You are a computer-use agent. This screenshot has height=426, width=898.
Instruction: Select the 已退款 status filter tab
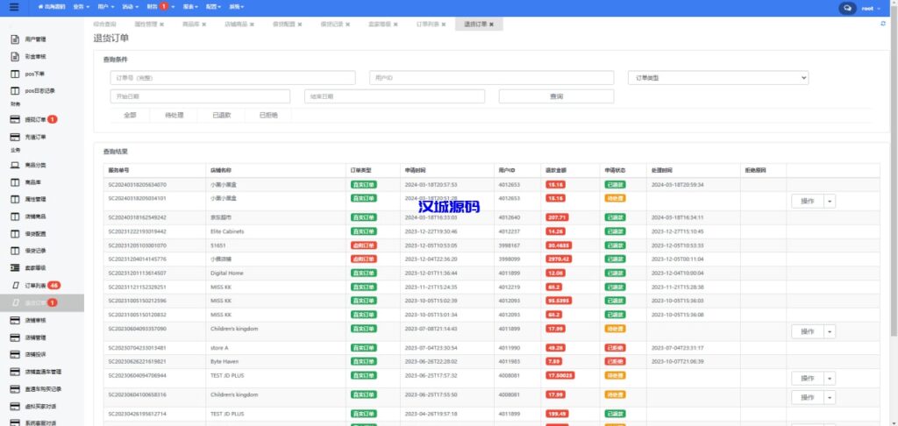(x=221, y=115)
